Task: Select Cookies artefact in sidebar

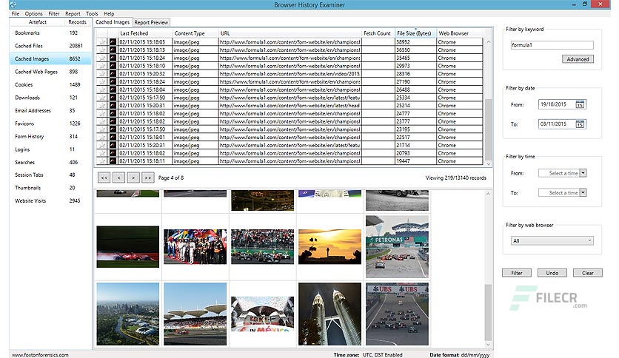Action: point(50,85)
